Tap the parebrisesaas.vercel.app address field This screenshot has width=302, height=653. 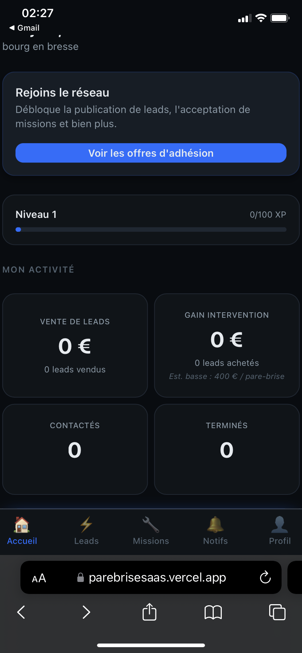(x=157, y=578)
